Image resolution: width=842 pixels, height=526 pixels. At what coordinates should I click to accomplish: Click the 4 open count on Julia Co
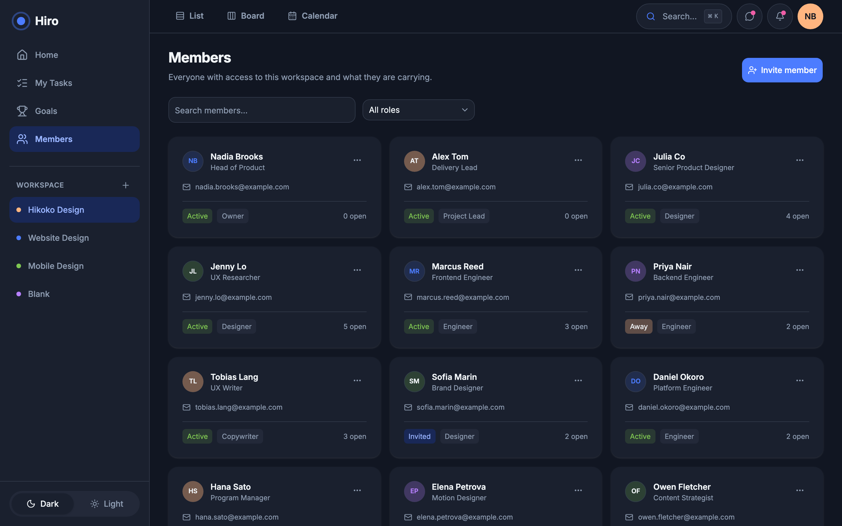click(x=798, y=216)
